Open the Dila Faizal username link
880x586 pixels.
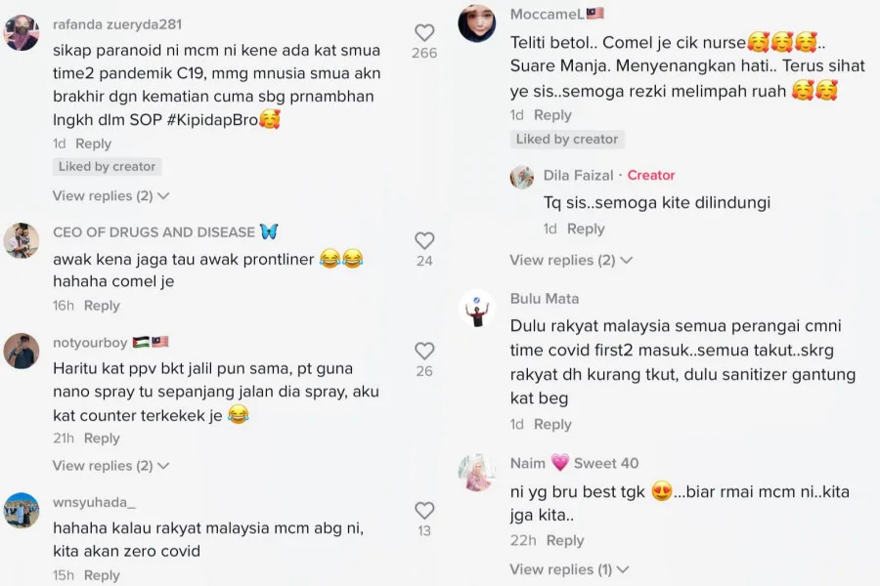click(579, 176)
